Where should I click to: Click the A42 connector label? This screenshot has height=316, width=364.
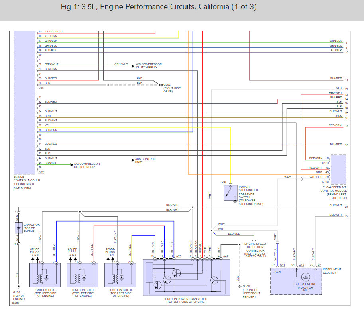click(x=226, y=256)
